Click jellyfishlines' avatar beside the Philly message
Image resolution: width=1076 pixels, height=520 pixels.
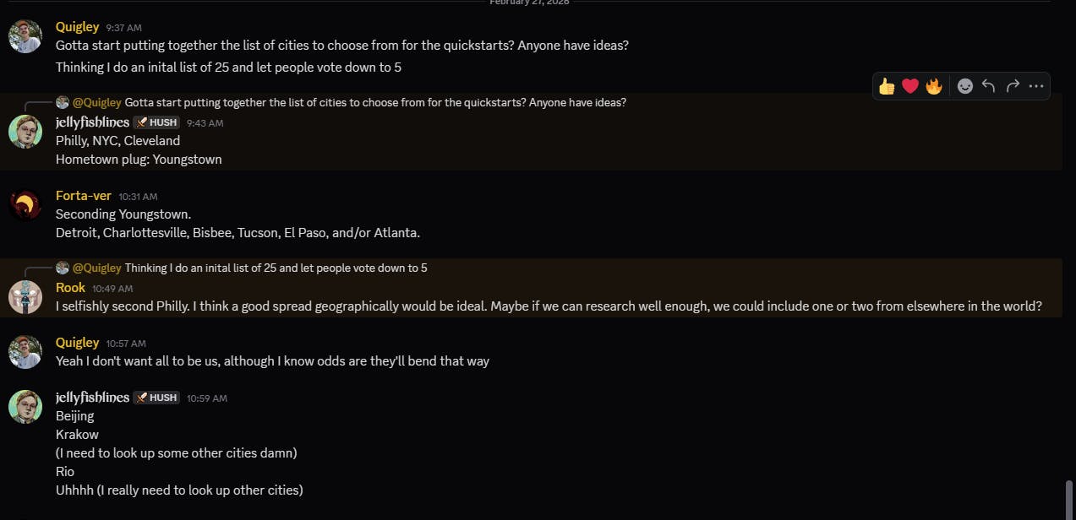coord(25,132)
